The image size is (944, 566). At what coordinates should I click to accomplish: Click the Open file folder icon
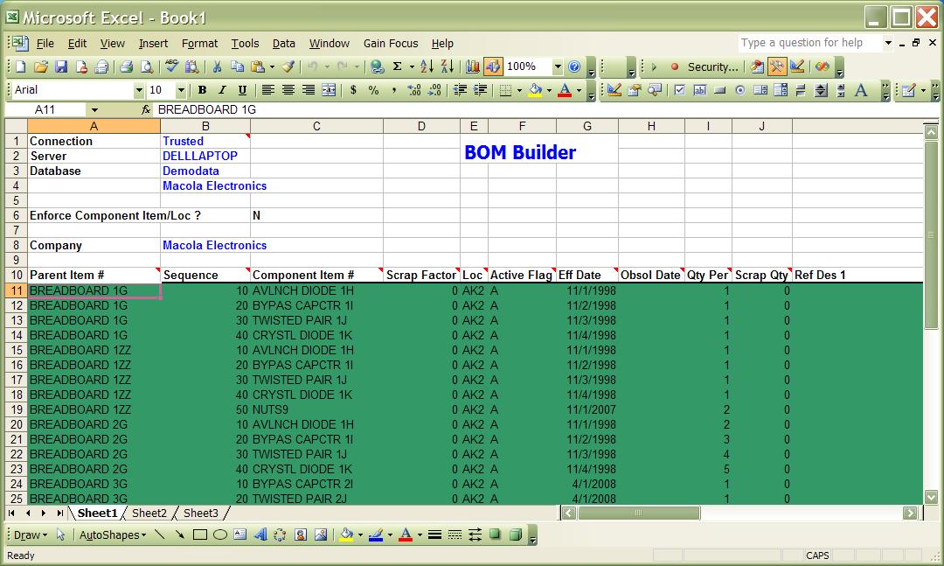tap(41, 66)
